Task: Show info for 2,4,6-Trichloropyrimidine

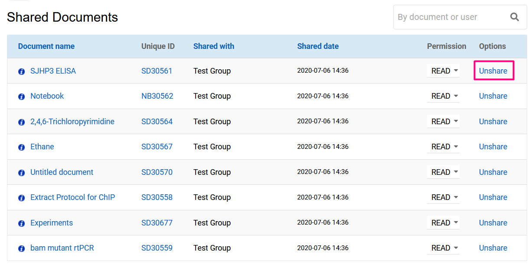Action: (21, 122)
